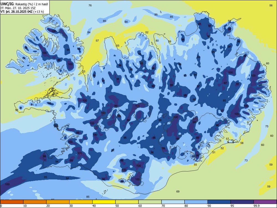Click the 'Rakastig (%) í 2 m hæð' label
This screenshot has height=208, width=277.
32,4
